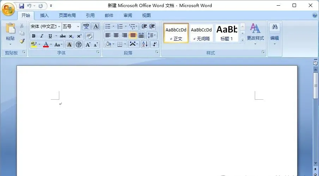Cut selection with scissors icon

tap(22, 26)
